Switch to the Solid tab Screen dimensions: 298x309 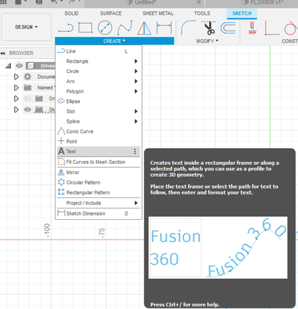pos(72,13)
